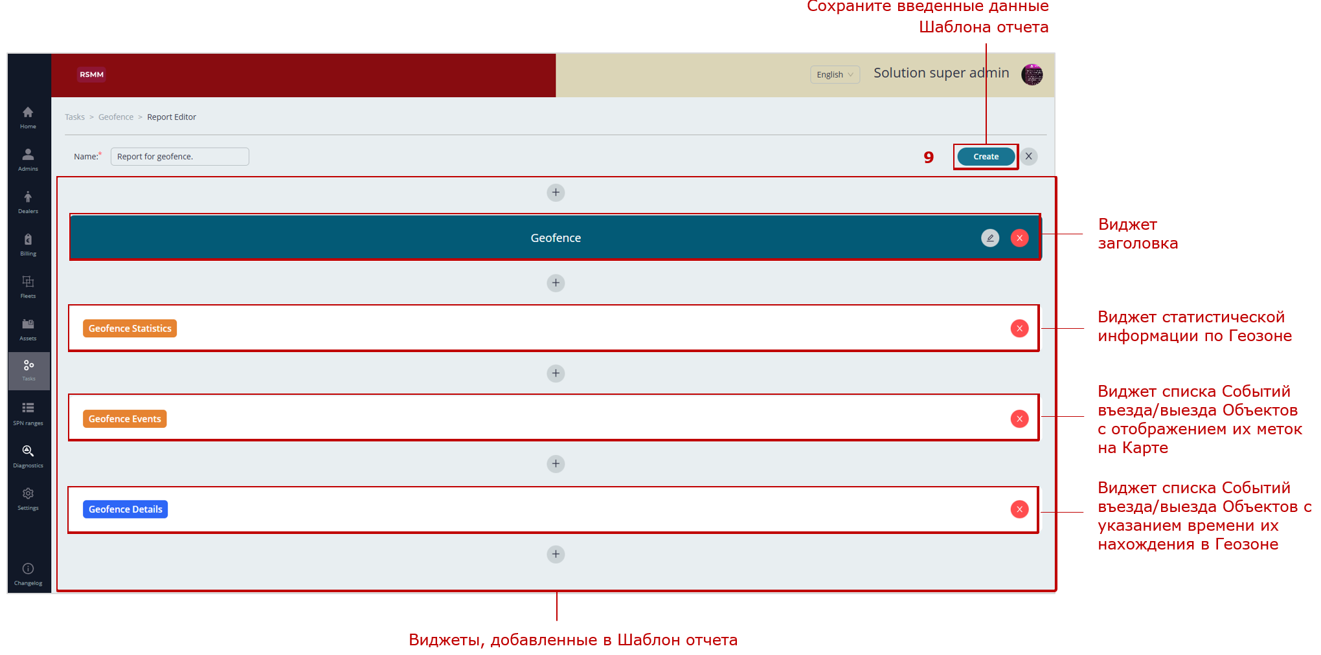1321x655 pixels.
Task: Open the Dealers sidebar icon
Action: tap(28, 201)
